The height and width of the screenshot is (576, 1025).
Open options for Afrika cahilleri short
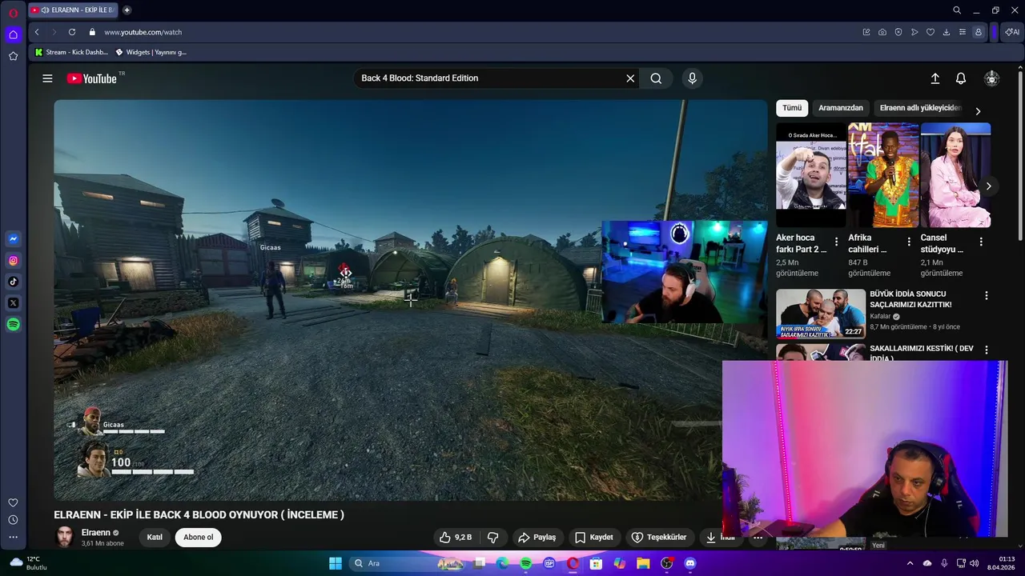click(x=909, y=242)
